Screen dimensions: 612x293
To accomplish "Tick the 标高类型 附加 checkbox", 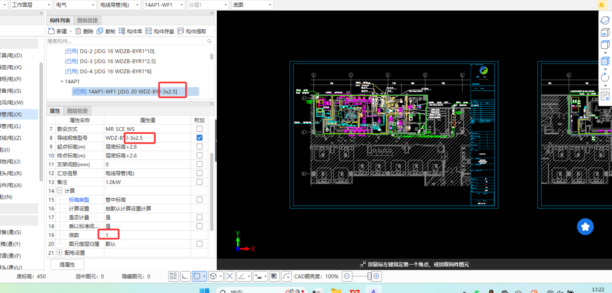I will [200, 200].
